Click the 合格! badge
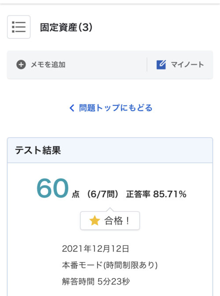This screenshot has width=220, height=296. 110,220
